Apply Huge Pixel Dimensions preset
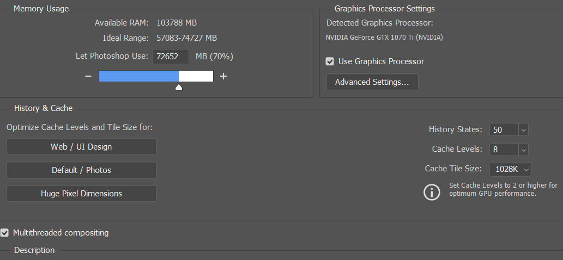The width and height of the screenshot is (563, 260). 81,194
